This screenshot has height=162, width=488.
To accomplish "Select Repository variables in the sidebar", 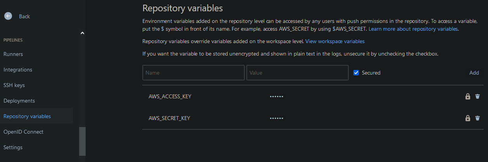I will tap(27, 116).
